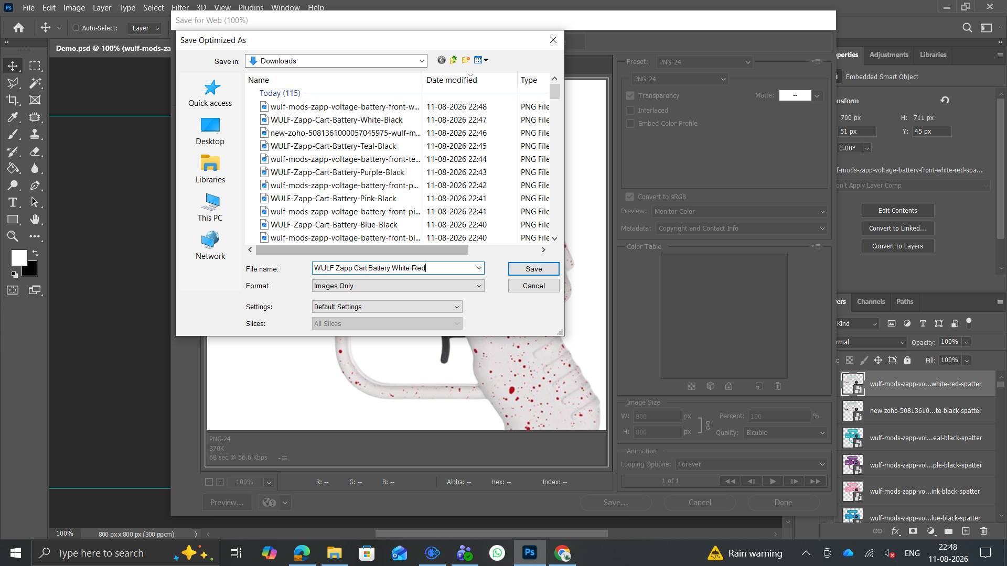The width and height of the screenshot is (1007, 566).
Task: Select the Horizontal Type tool
Action: pyautogui.click(x=13, y=202)
